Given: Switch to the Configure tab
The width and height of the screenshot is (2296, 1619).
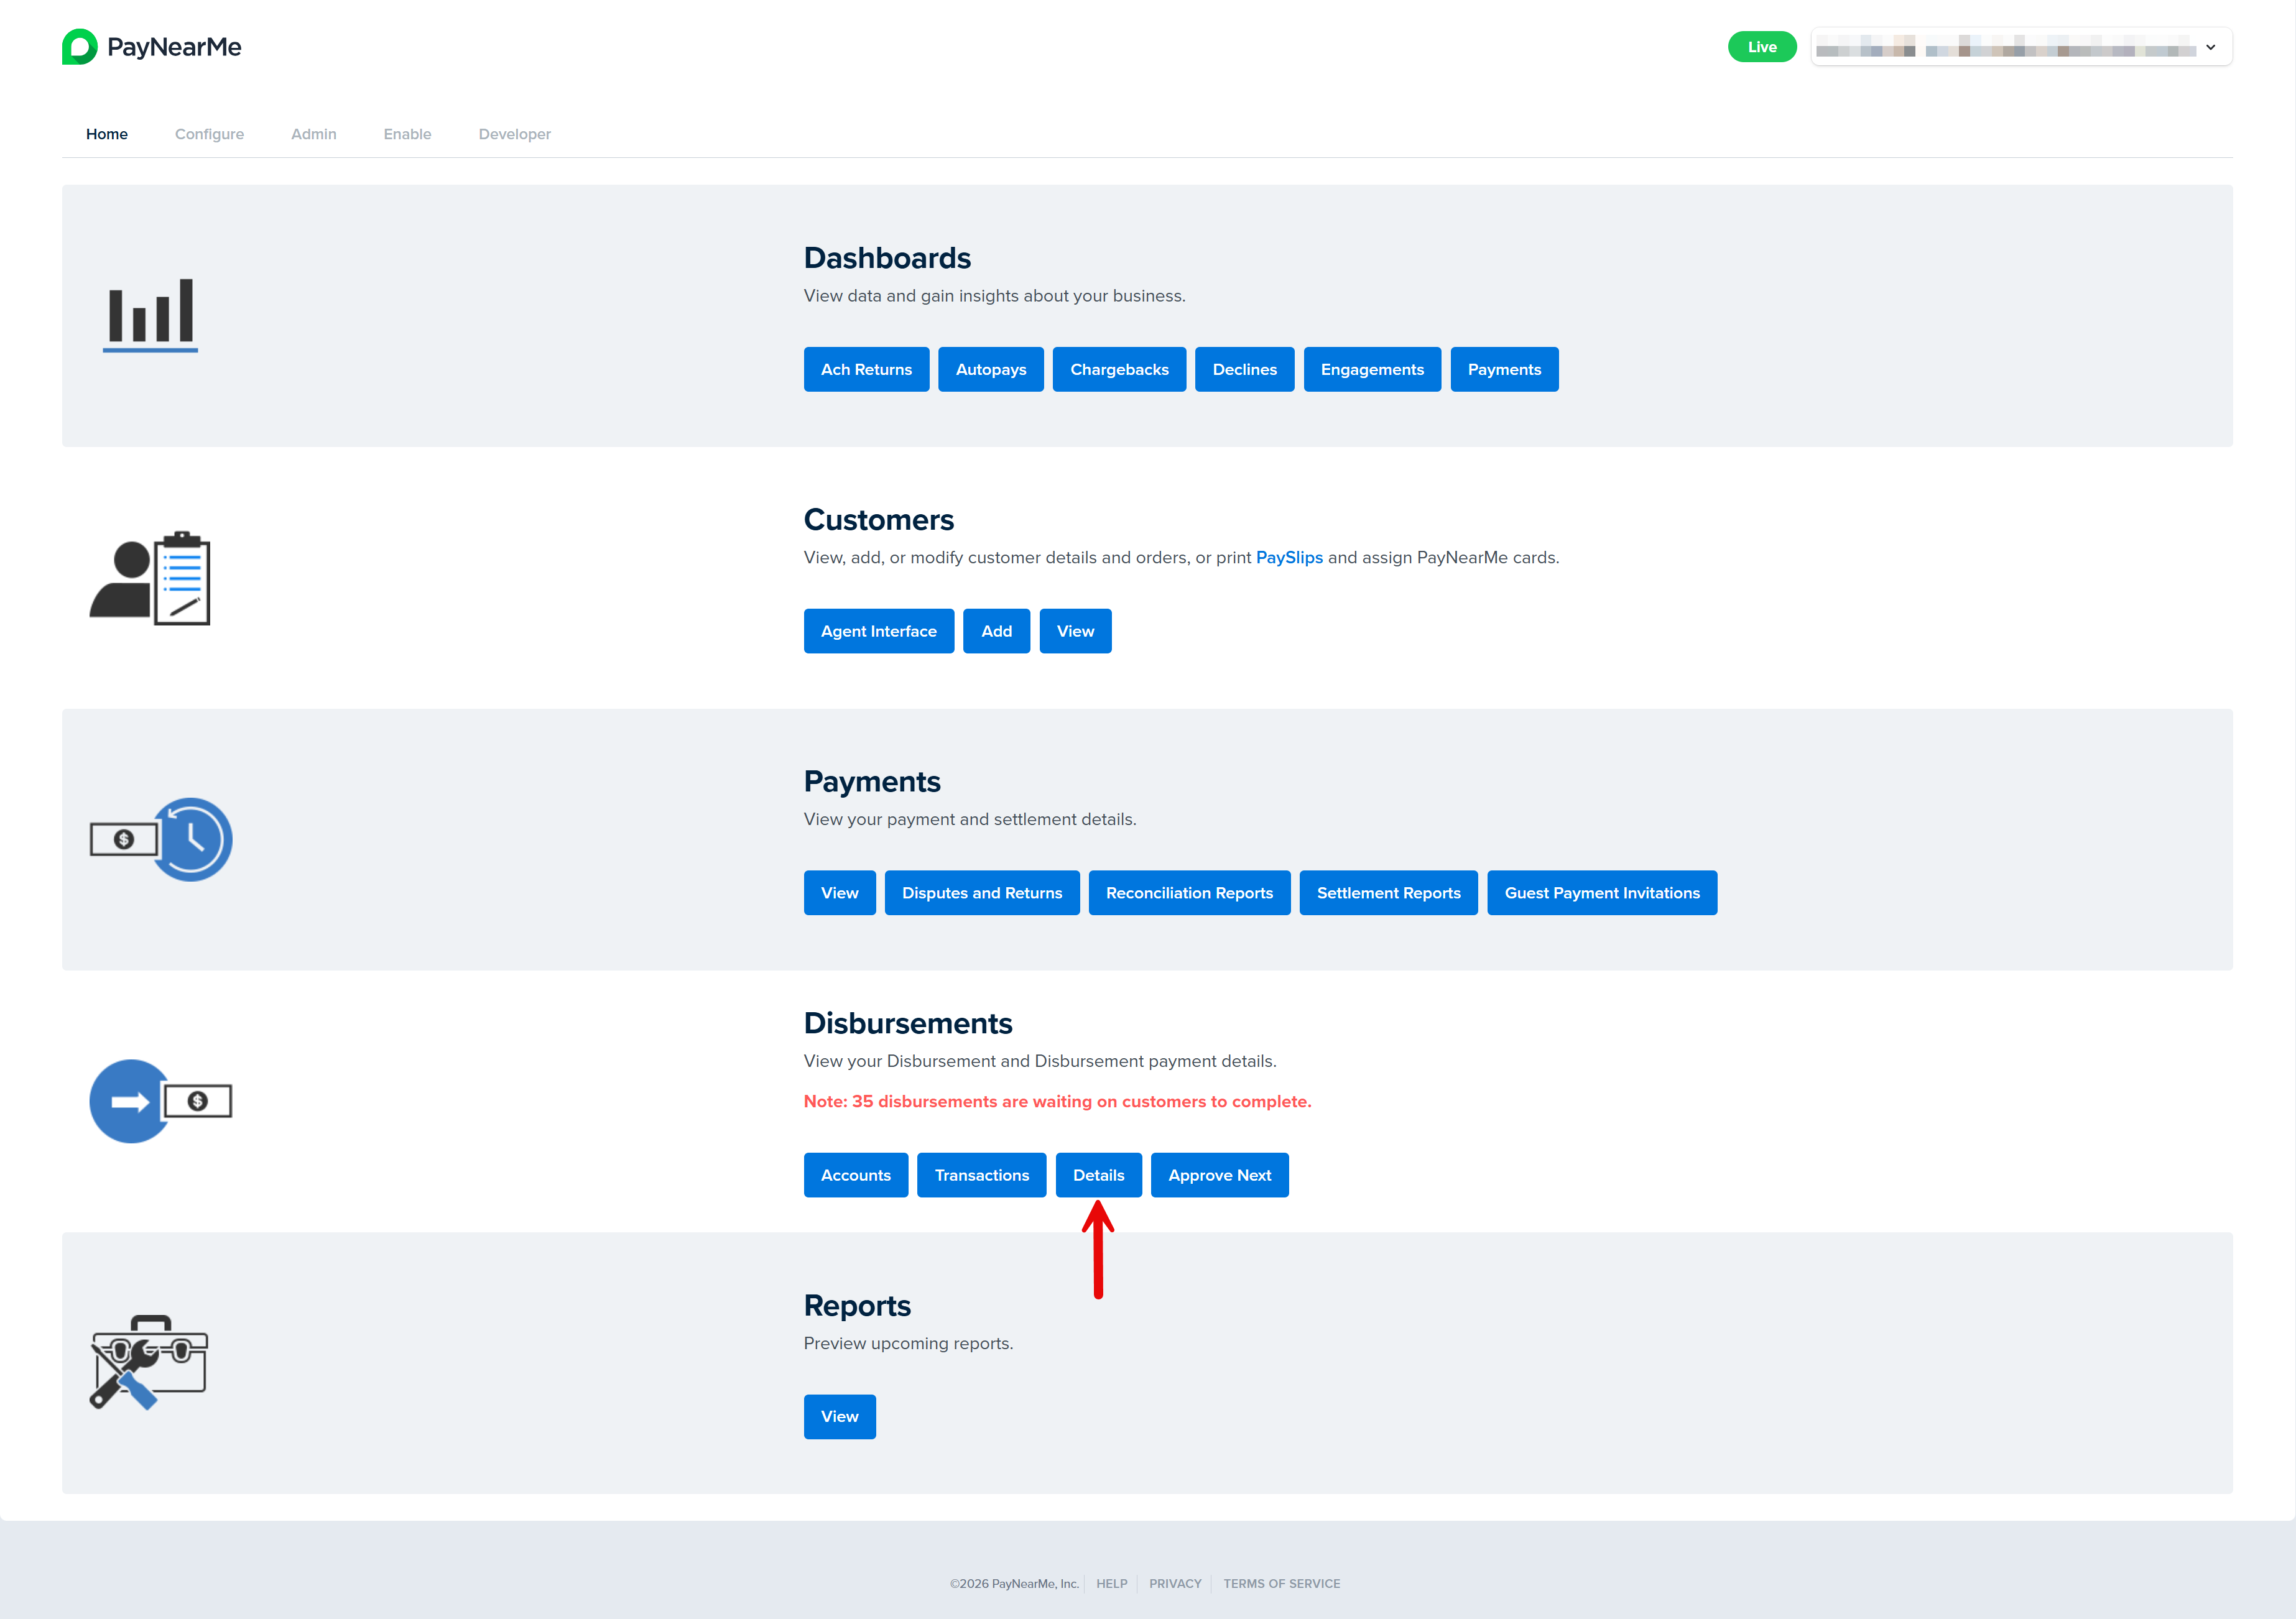Looking at the screenshot, I should point(209,134).
